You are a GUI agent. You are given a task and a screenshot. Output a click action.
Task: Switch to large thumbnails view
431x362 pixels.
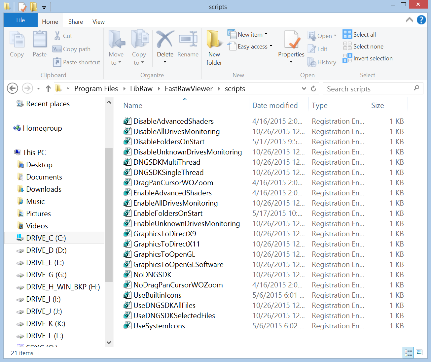[x=419, y=352]
